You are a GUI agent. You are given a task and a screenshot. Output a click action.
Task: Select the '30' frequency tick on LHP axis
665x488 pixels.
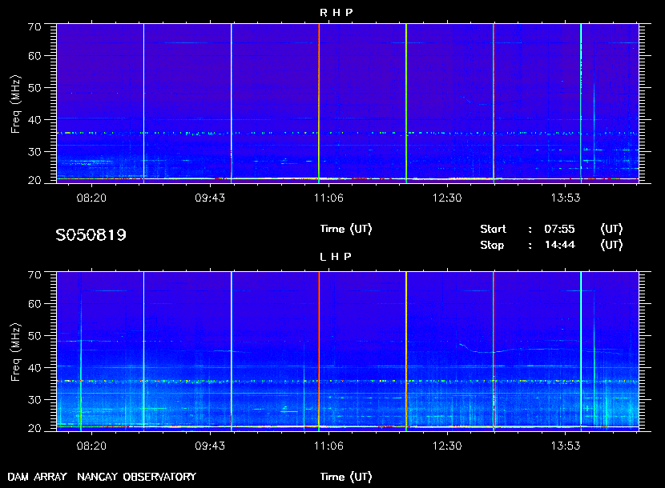[x=34, y=399]
